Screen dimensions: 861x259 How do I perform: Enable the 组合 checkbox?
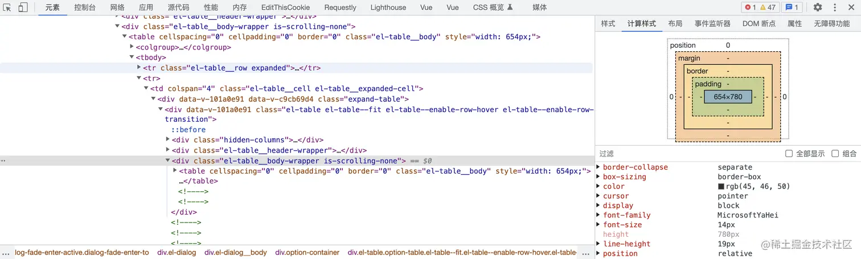click(835, 154)
